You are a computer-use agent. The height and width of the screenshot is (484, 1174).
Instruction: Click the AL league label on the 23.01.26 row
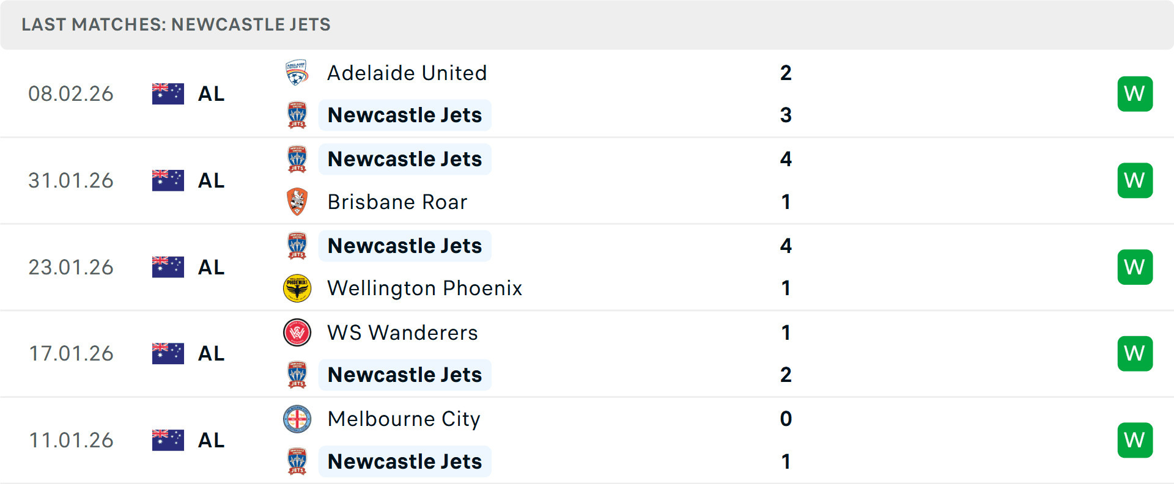[210, 267]
